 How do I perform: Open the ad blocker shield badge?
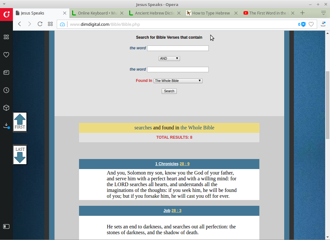coord(303,24)
